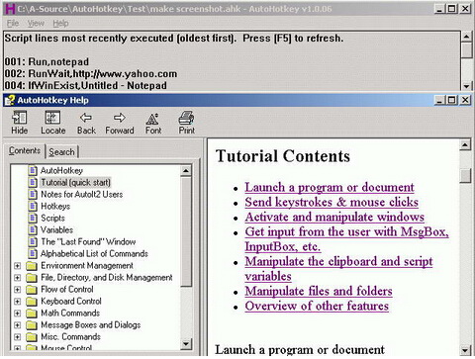Click the contents tree scroll down arrow
This screenshot has width=475, height=359.
[x=186, y=344]
